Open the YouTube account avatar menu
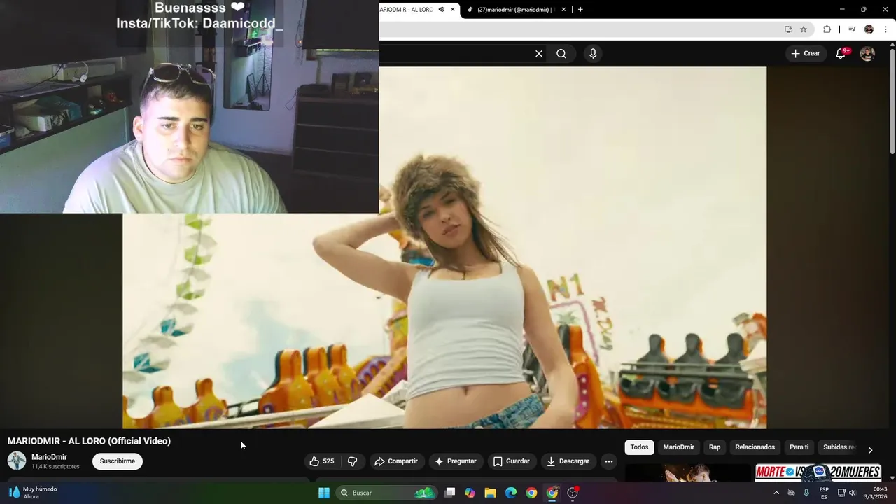Viewport: 896px width, 504px height. tap(867, 54)
